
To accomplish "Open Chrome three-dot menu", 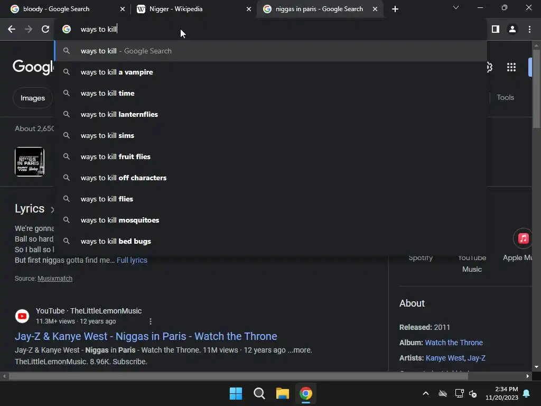I will [529, 30].
